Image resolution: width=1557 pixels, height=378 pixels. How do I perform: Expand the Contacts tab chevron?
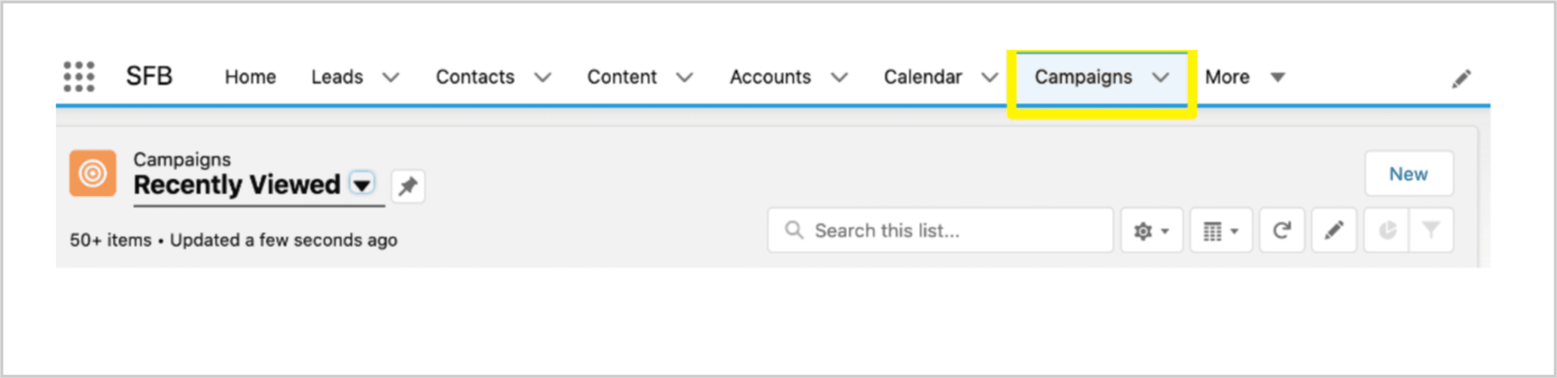[543, 78]
